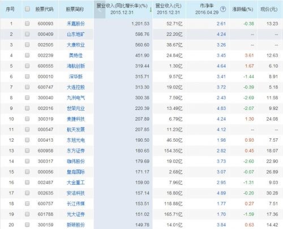Open stock link 禾嘉股份
The width and height of the screenshot is (283, 229).
click(x=76, y=24)
